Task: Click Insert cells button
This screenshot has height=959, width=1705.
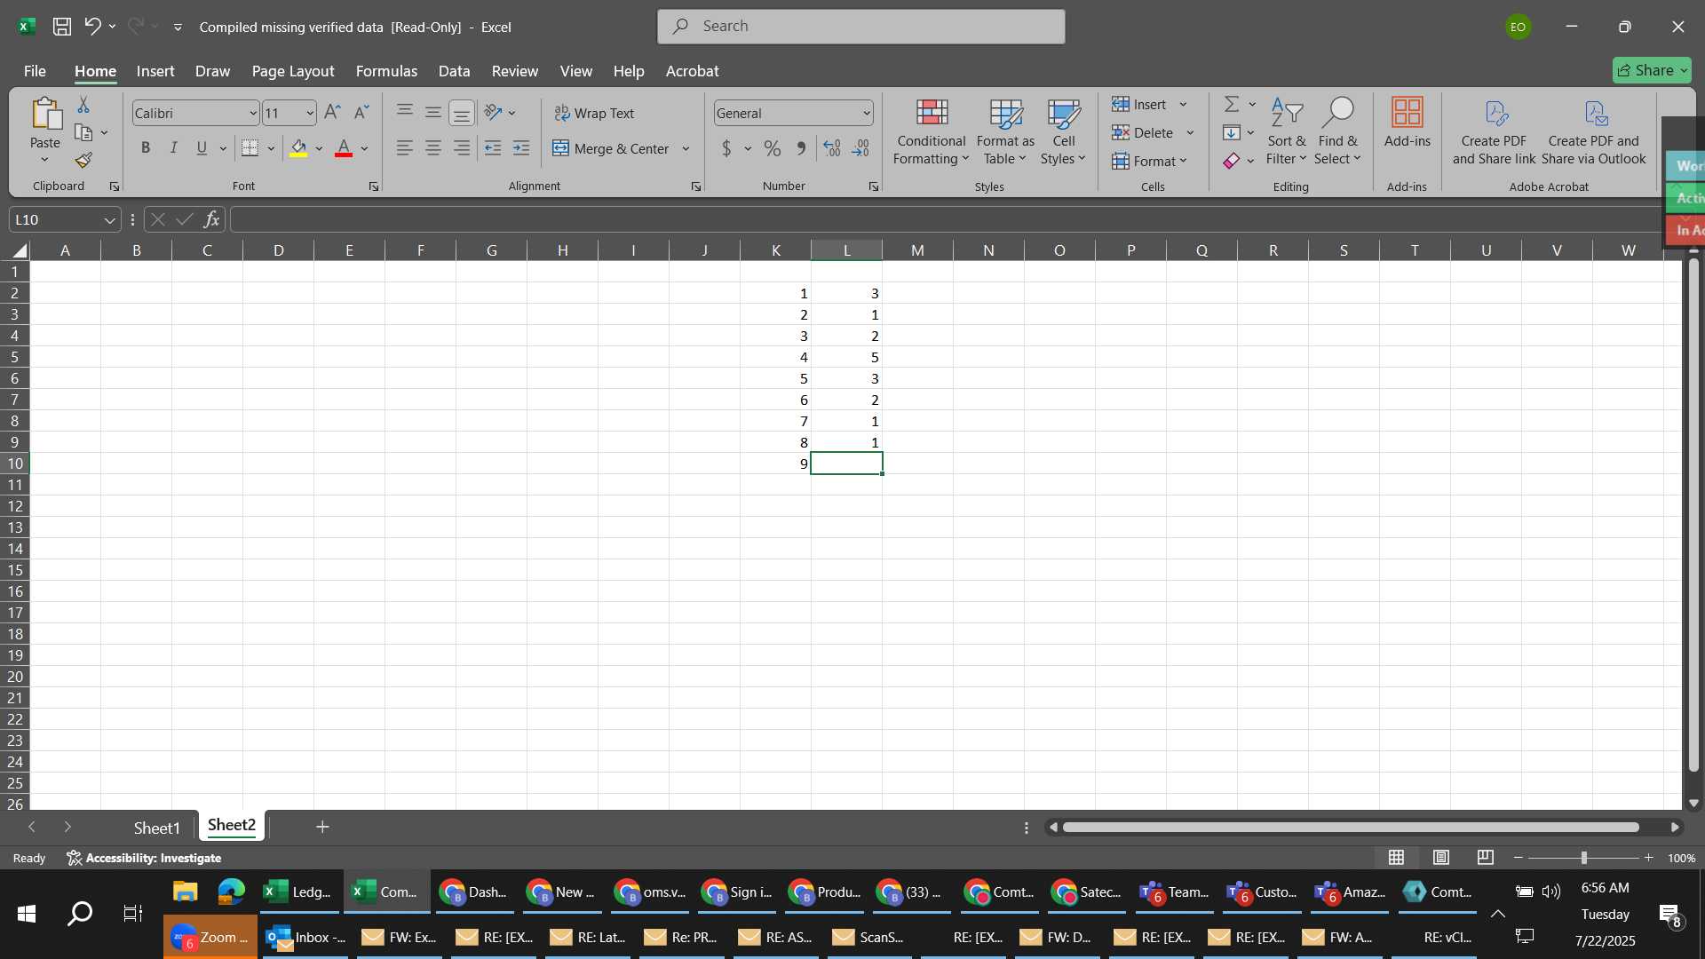Action: click(x=1140, y=105)
